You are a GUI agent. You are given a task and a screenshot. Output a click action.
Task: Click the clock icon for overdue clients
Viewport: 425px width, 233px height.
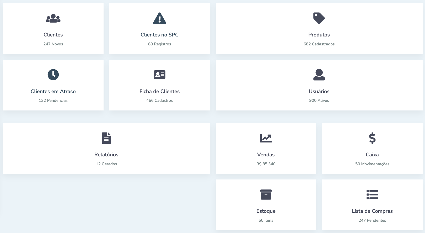(53, 75)
